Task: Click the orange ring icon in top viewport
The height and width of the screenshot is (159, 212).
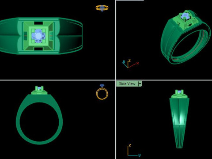Action: click(x=102, y=8)
